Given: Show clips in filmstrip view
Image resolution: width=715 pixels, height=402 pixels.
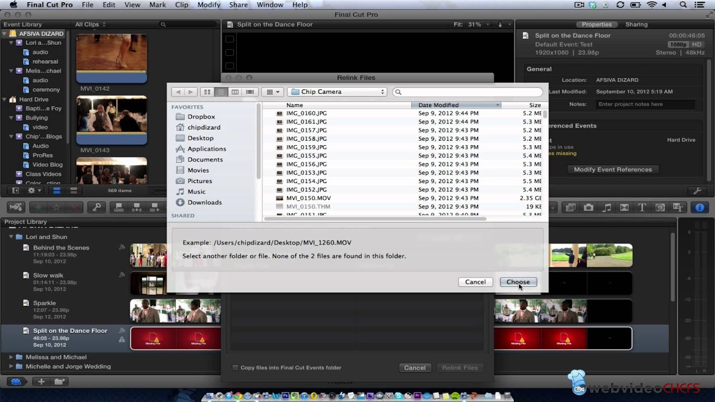Looking at the screenshot, I should pos(56,190).
